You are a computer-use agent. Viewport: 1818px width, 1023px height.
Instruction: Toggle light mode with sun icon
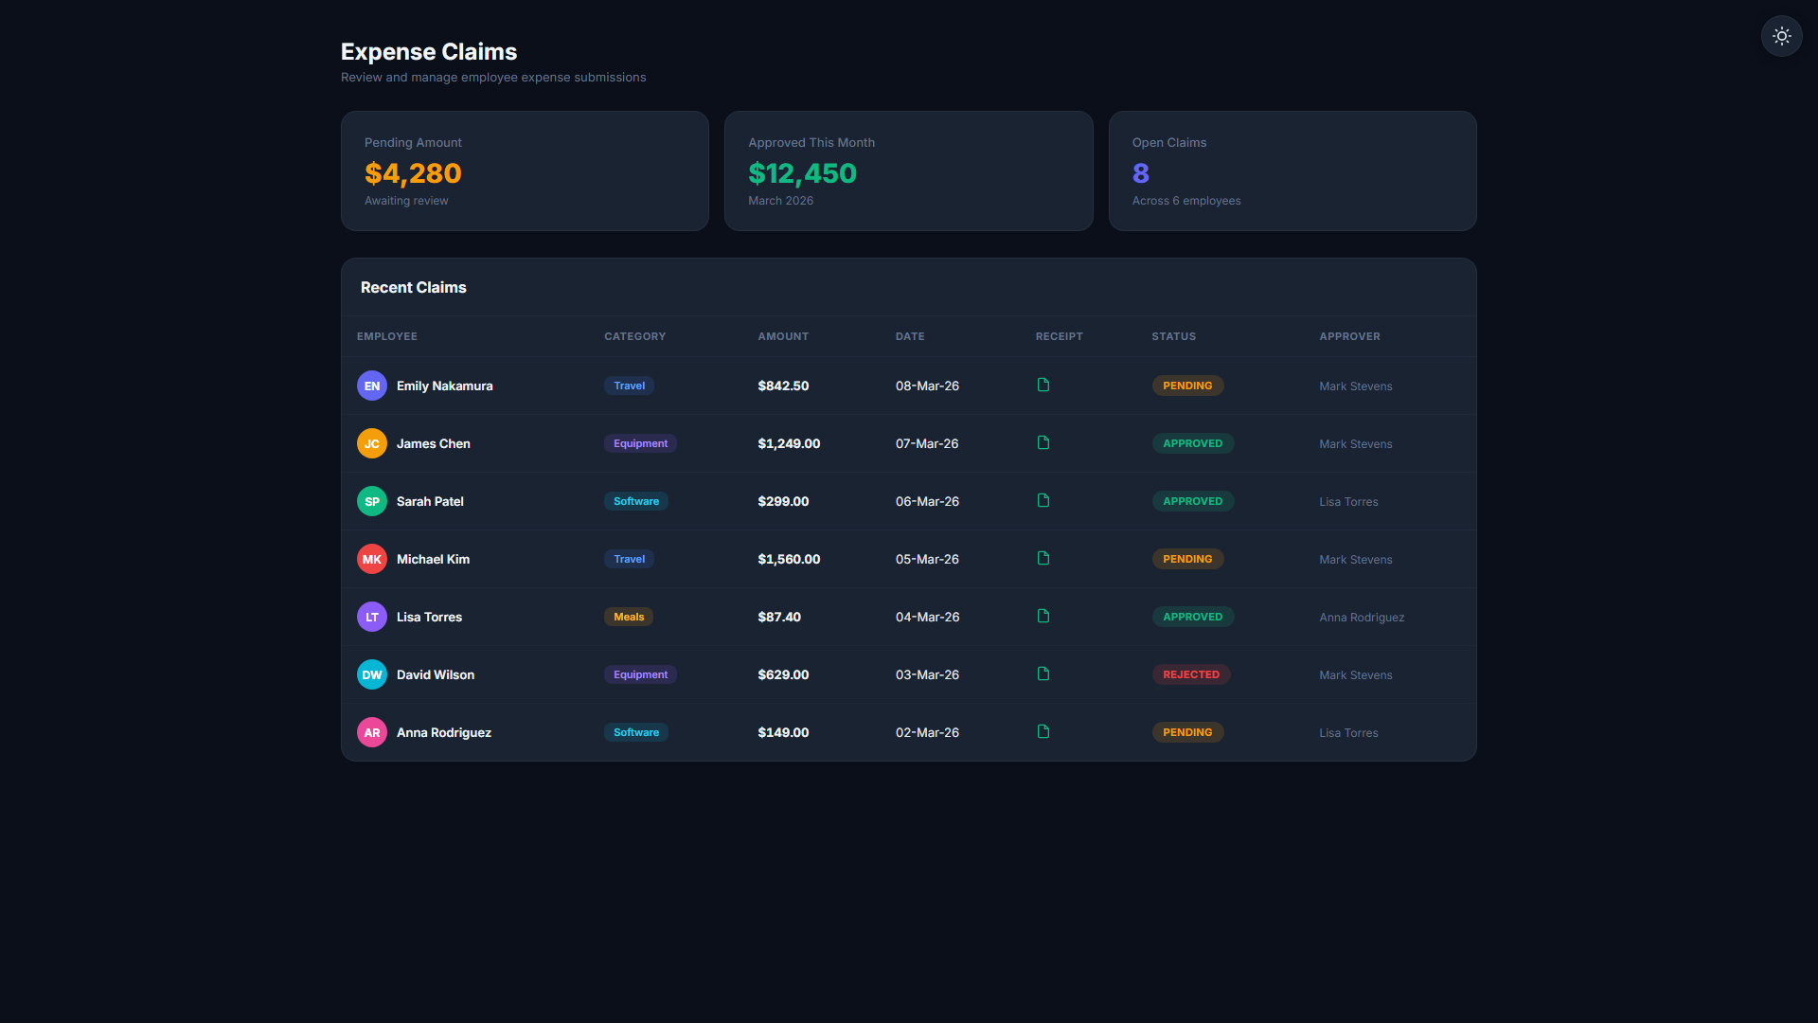[1781, 36]
